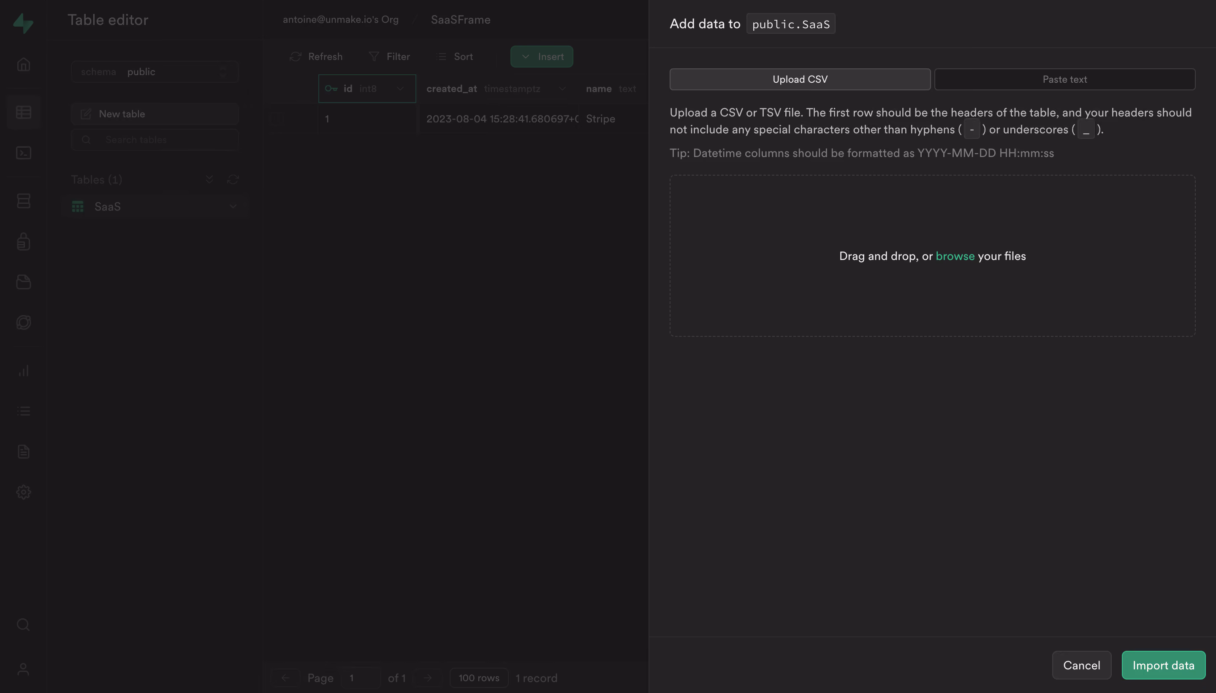Viewport: 1216px width, 693px height.
Task: Open the Database sidebar icon
Action: (x=23, y=201)
